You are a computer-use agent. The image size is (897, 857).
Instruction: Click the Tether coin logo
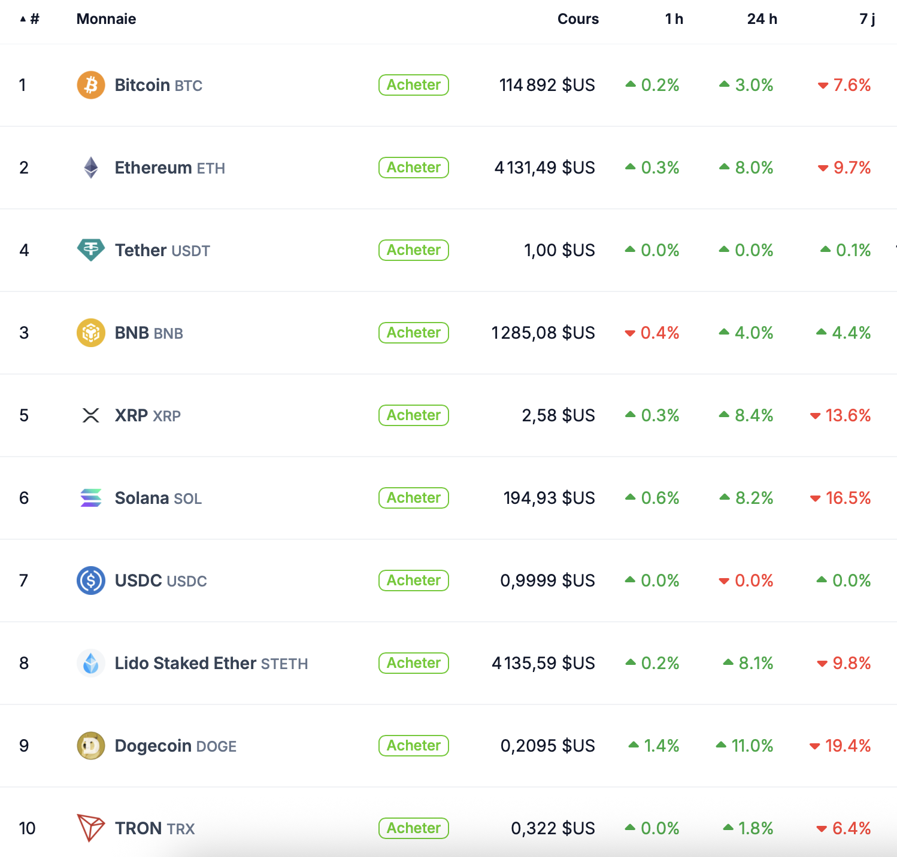(91, 250)
